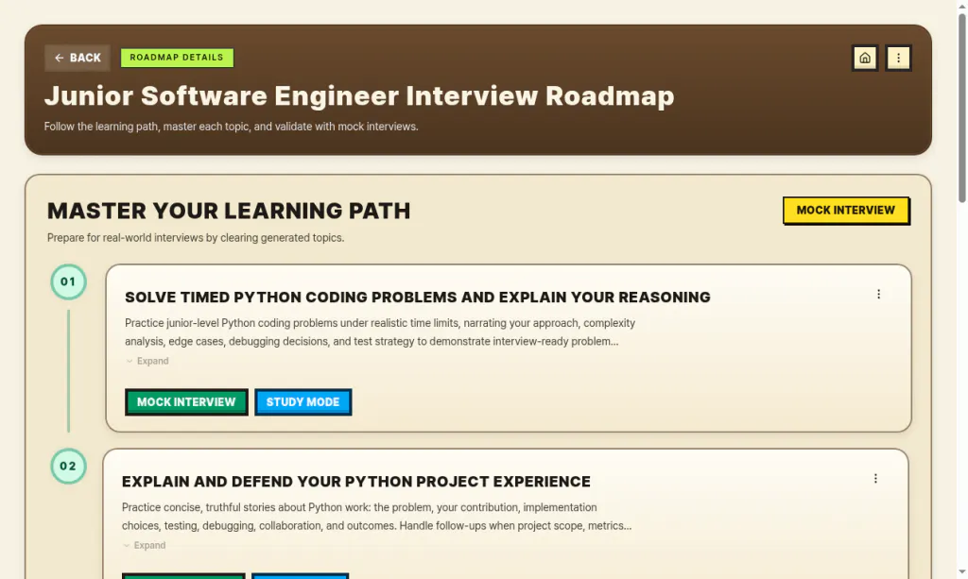Viewport: 968px width, 579px height.
Task: Launch Mock Interview for Solve Timed Python topic
Action: point(186,402)
